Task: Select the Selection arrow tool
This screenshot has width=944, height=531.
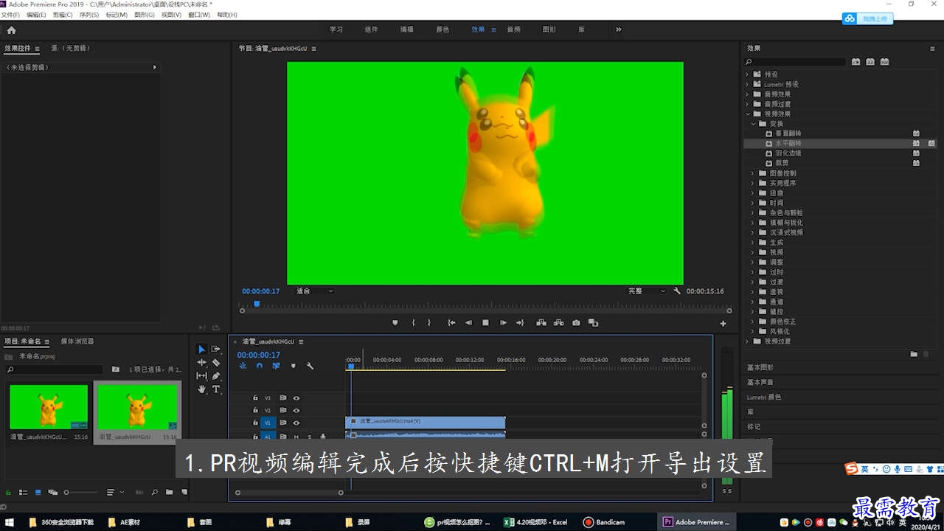Action: click(202, 349)
